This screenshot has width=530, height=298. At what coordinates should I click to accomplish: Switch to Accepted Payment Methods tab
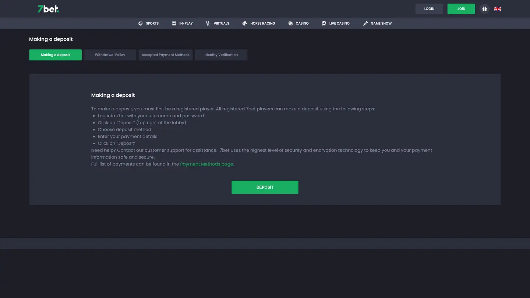coord(166,55)
